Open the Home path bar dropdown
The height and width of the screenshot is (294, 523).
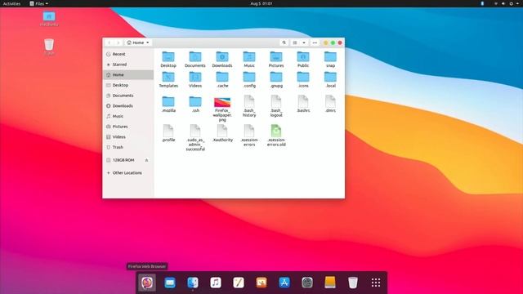point(138,42)
